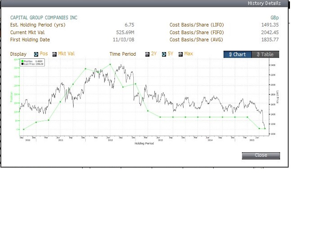Click the Capital Group Companies Inc name
Screen dimensions: 329x234
[44, 18]
